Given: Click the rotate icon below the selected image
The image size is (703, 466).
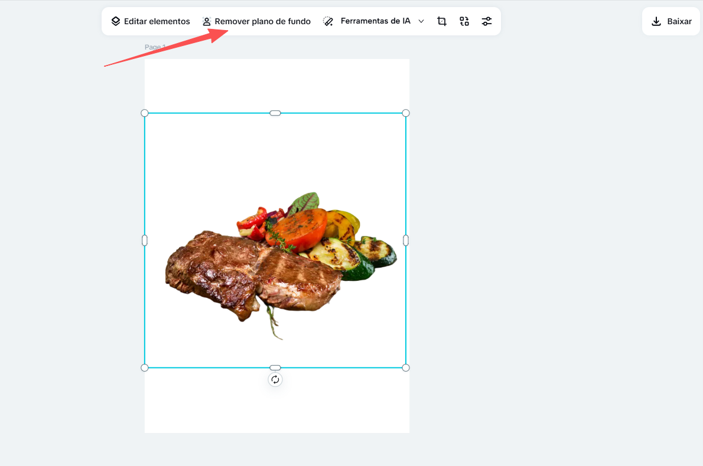Looking at the screenshot, I should tap(275, 379).
